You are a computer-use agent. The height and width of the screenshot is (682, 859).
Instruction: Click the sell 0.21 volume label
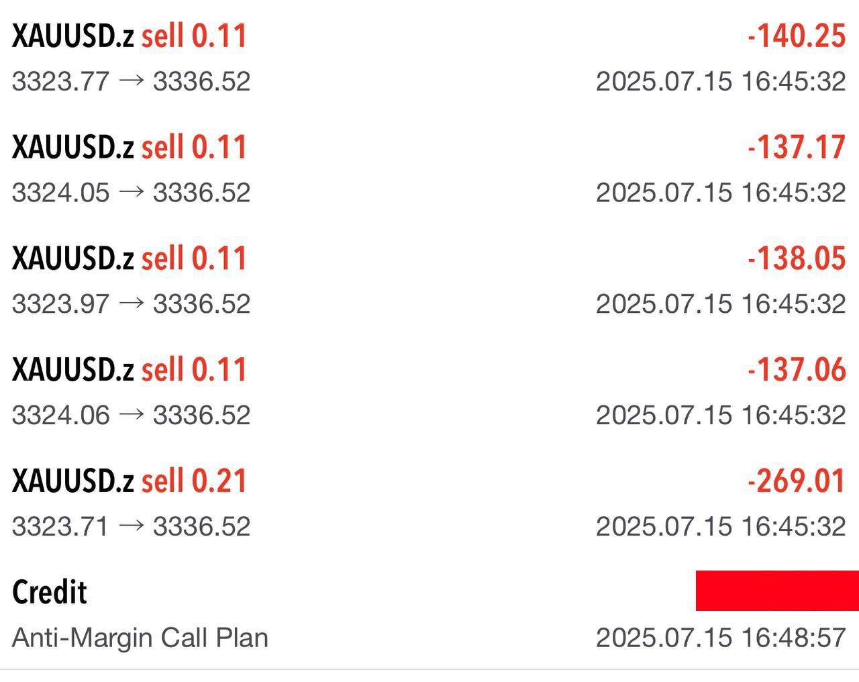(x=194, y=481)
